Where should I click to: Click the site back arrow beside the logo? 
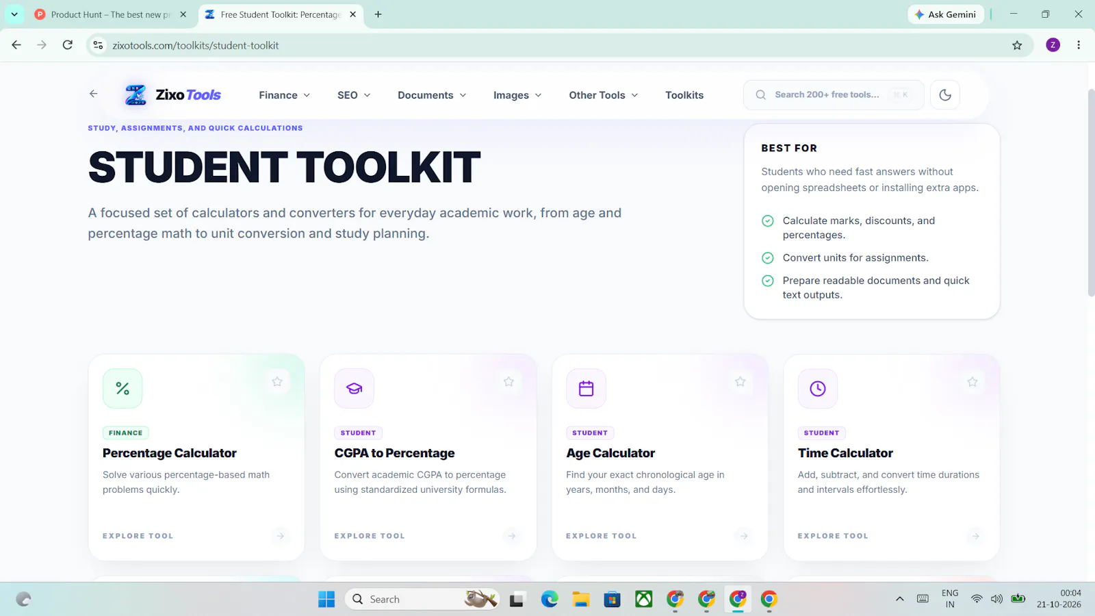pyautogui.click(x=94, y=94)
